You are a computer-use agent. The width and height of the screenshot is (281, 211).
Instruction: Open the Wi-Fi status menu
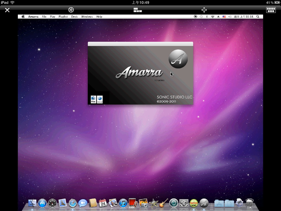tap(213, 17)
